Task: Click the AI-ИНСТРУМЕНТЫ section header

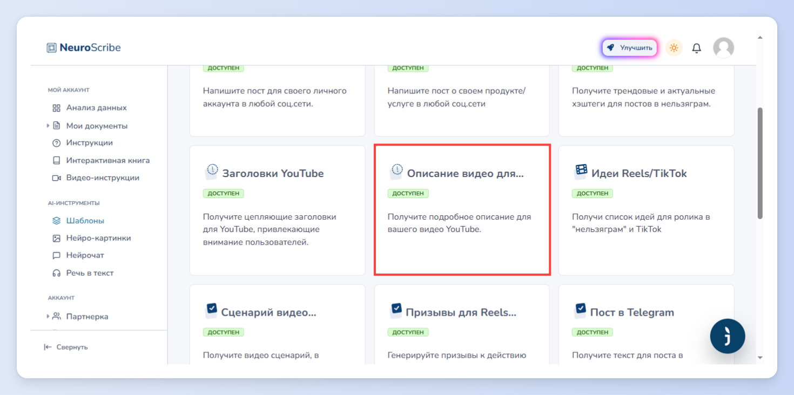Action: click(74, 203)
